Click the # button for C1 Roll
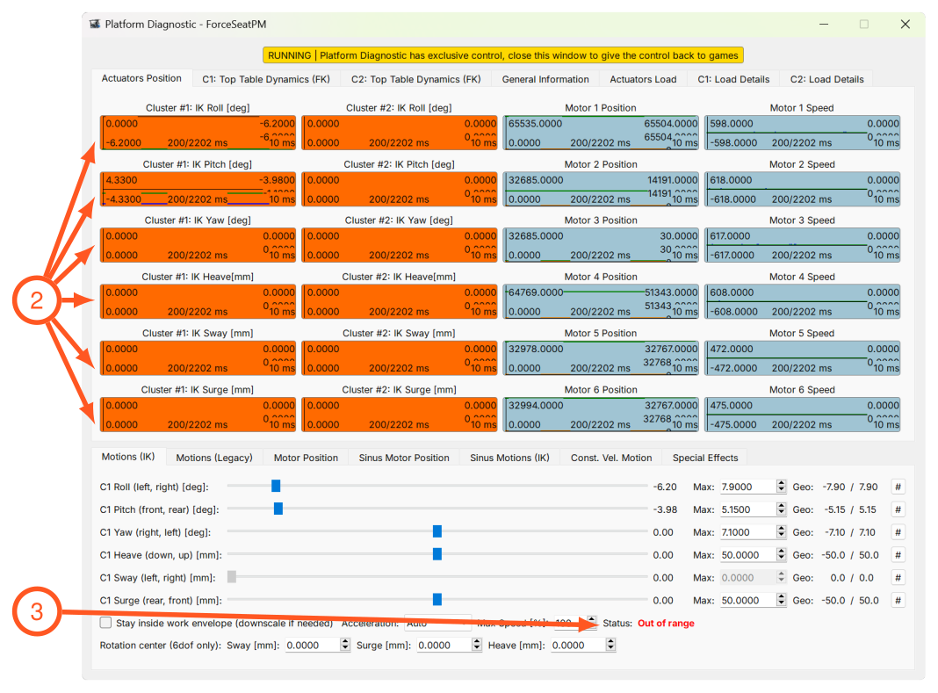 [898, 487]
